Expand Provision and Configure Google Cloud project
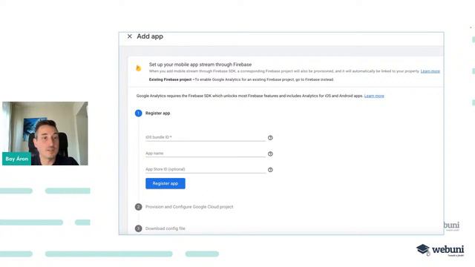Image resolution: width=475 pixels, height=267 pixels. (x=189, y=207)
